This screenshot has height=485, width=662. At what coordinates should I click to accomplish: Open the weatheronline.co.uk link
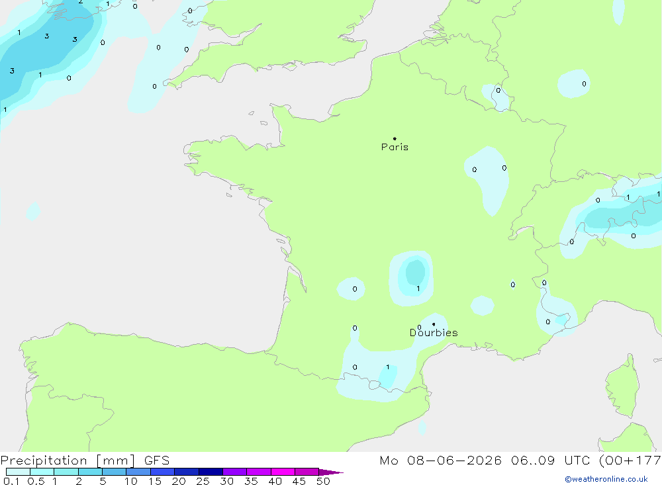(x=606, y=479)
